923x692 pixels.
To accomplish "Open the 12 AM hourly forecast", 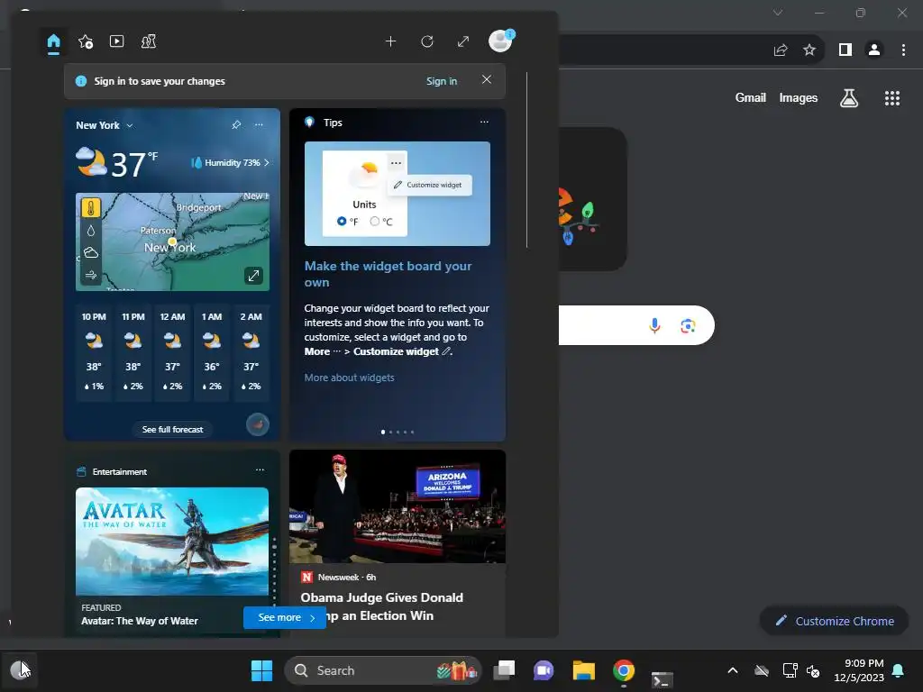I will pos(172,352).
